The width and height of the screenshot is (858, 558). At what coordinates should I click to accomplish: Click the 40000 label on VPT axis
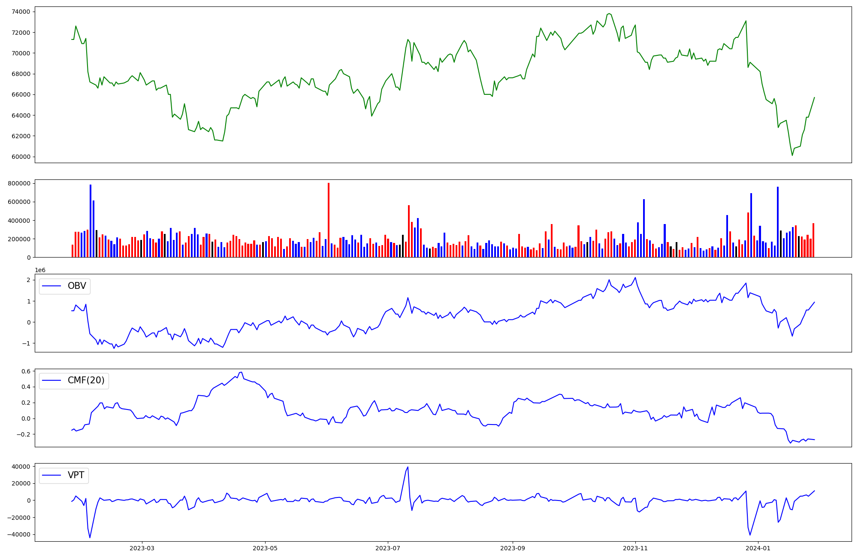point(21,467)
